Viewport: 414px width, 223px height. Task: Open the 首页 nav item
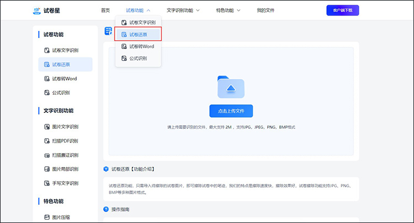[x=105, y=10]
